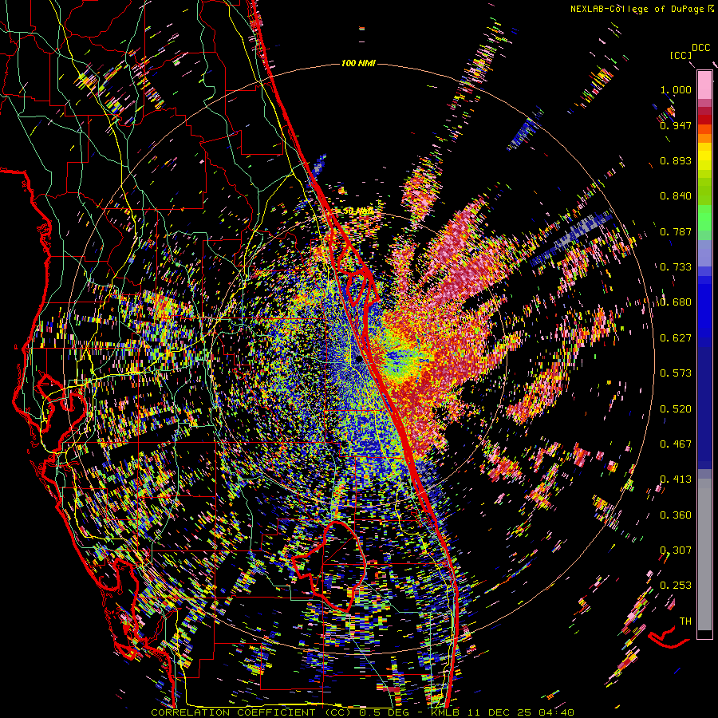Viewport: 718px width, 718px height.
Task: Click the 0.733 legend value
Action: (676, 267)
